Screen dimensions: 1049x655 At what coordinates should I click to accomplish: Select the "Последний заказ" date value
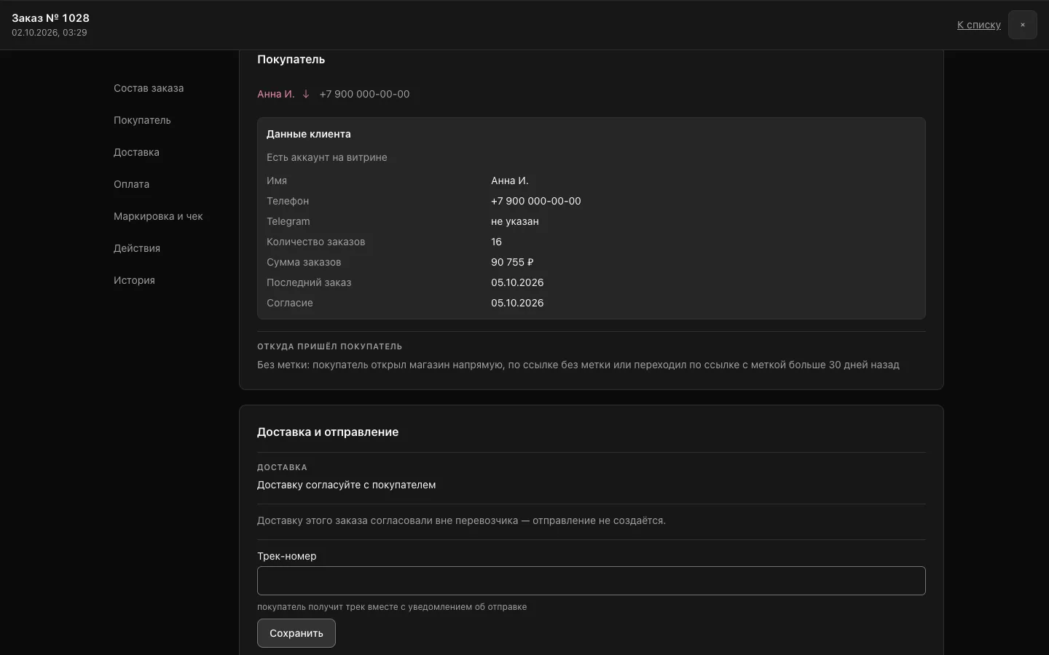517,282
